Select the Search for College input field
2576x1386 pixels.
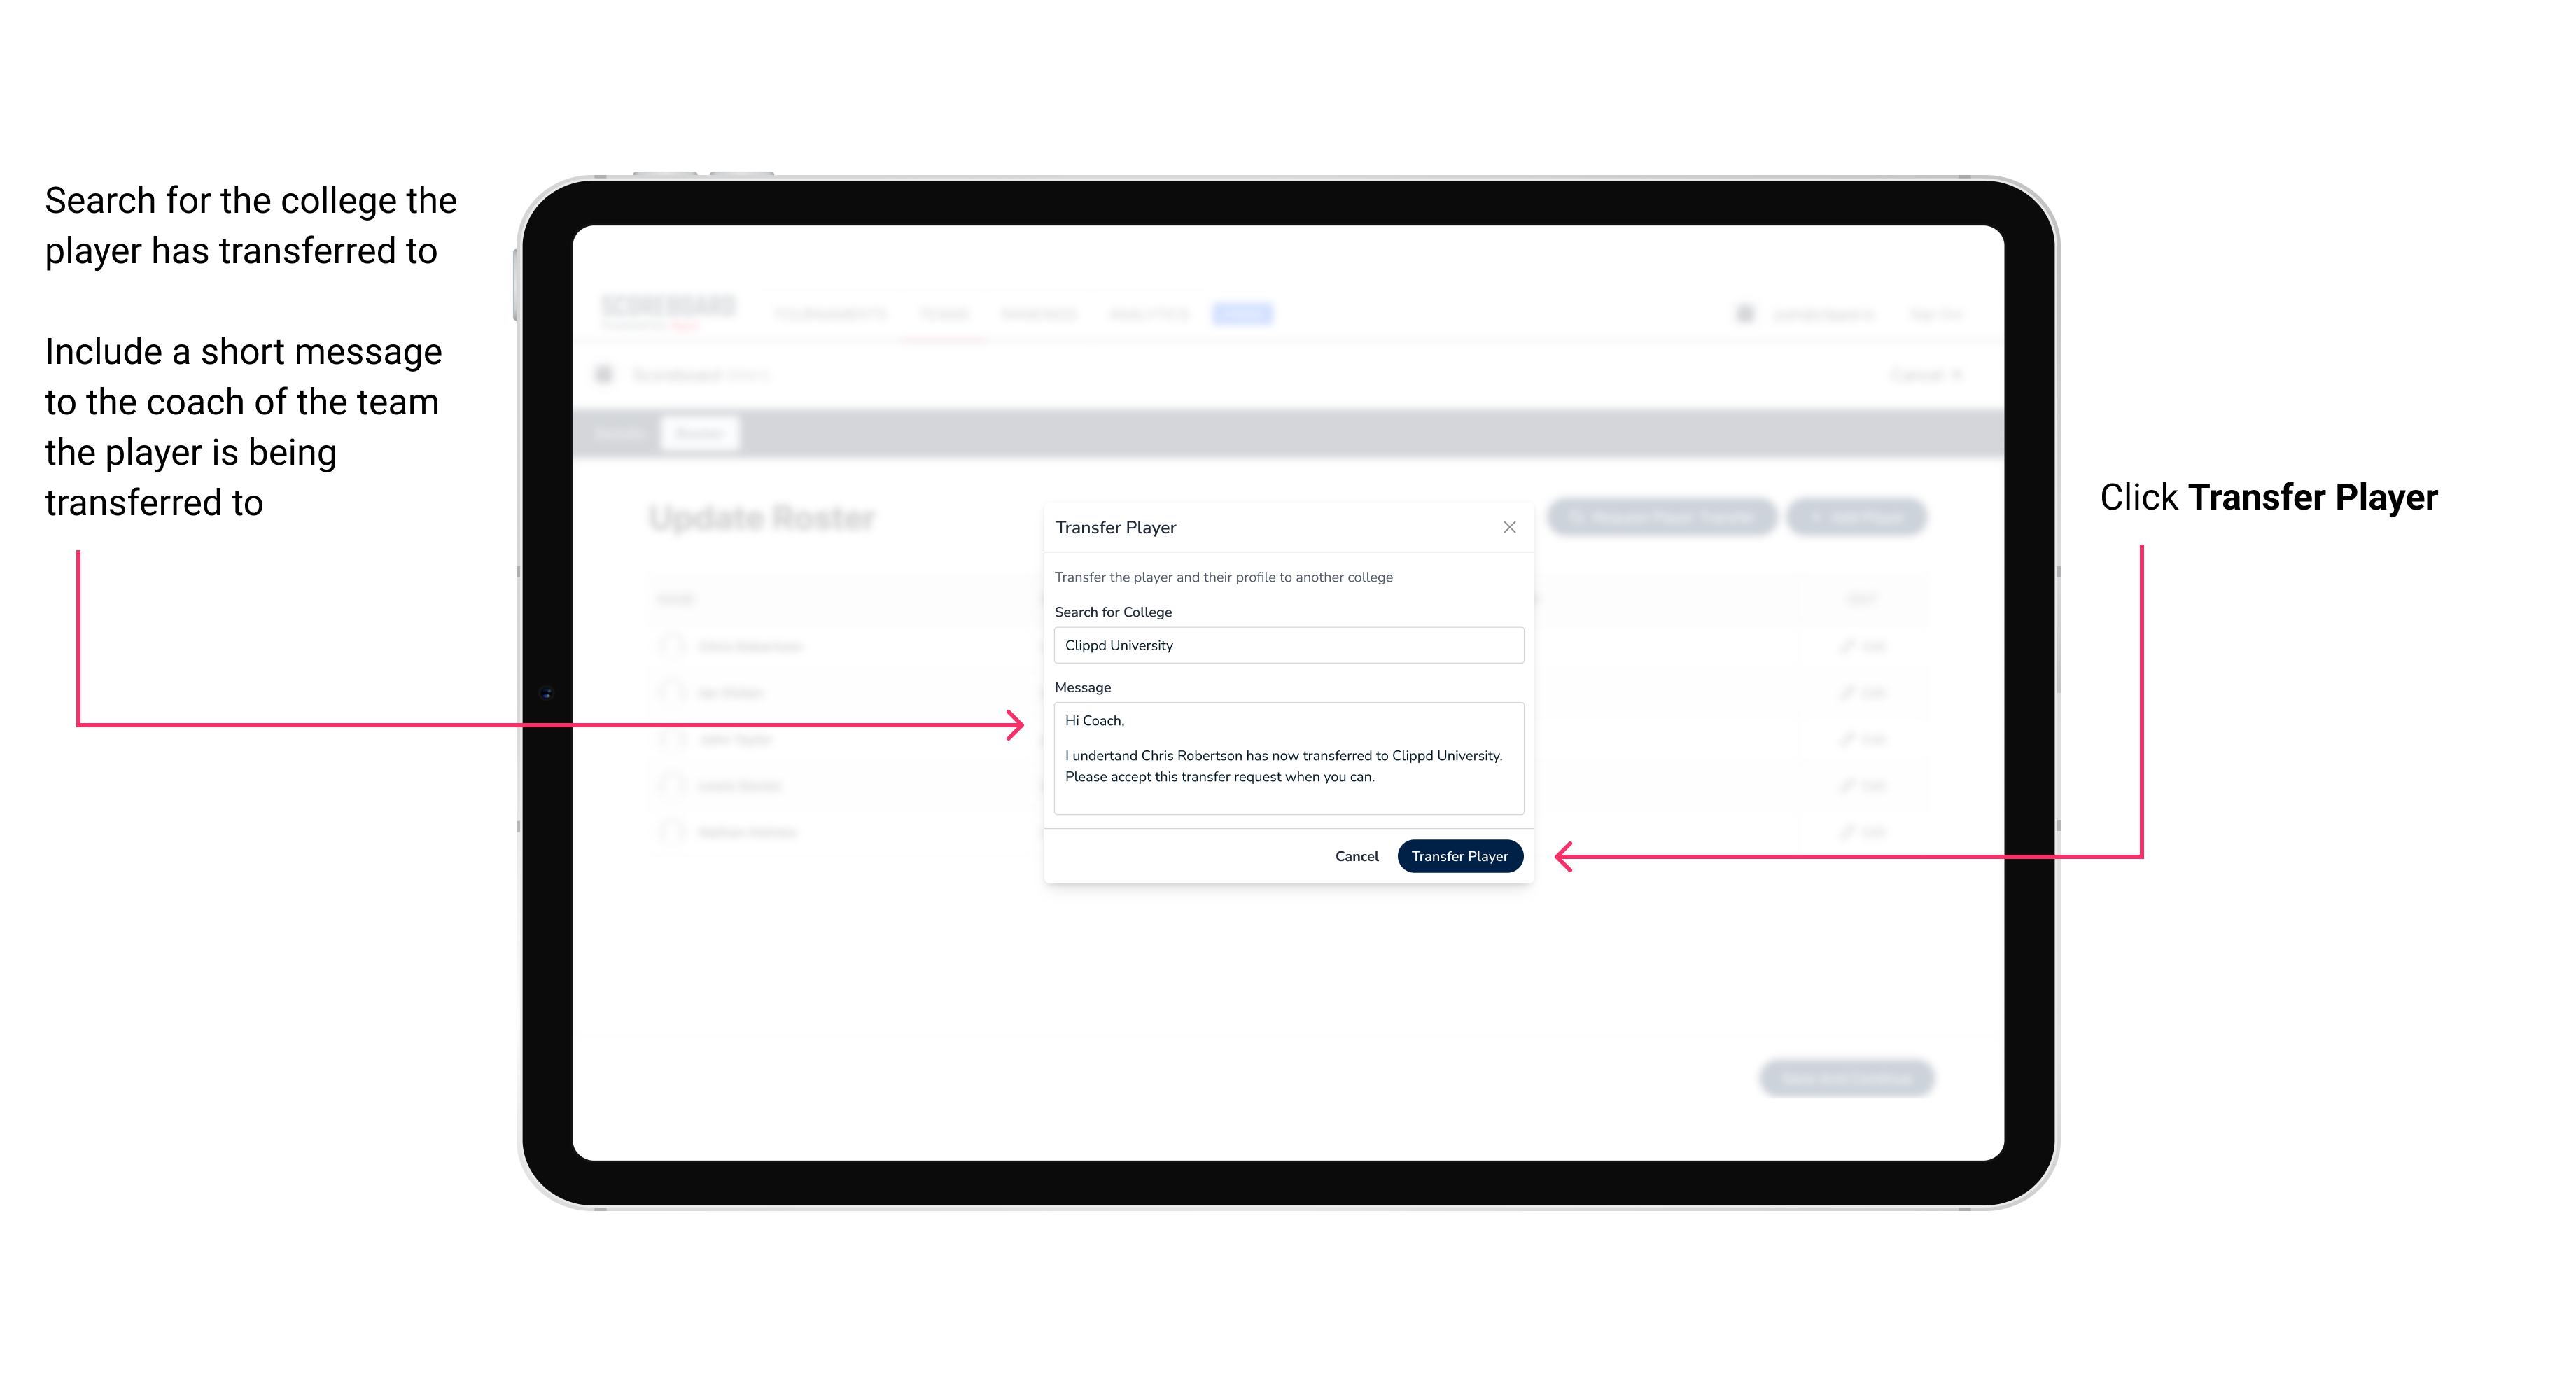[1284, 645]
